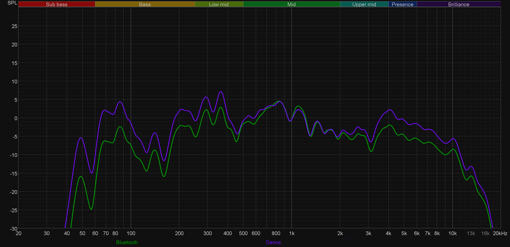Click the 10 SPL axis value
Viewport: 510px width, 247px height.
[x=14, y=81]
